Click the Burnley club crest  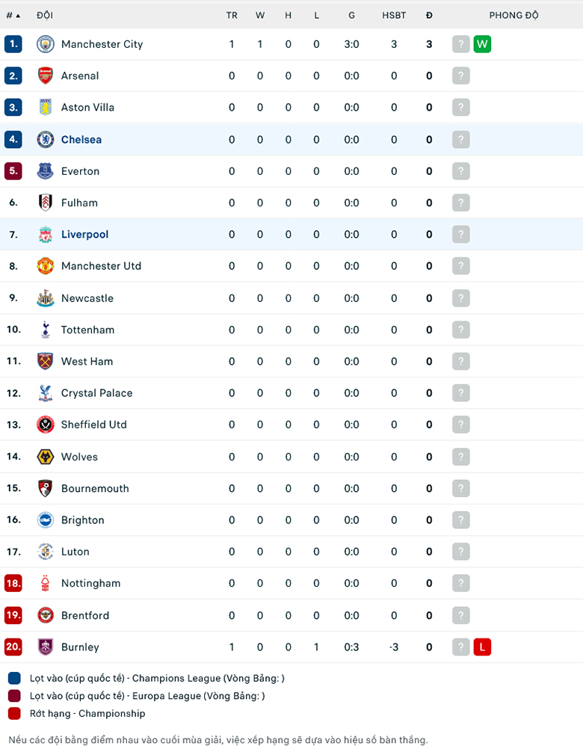pos(46,647)
